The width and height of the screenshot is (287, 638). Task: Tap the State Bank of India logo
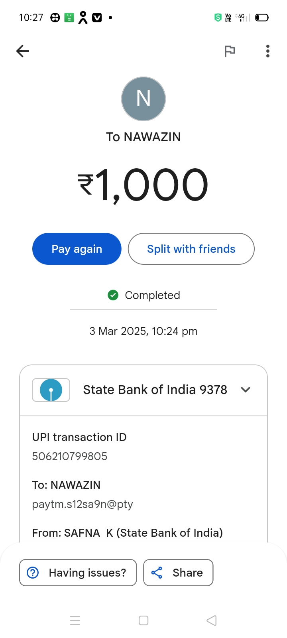(x=51, y=390)
